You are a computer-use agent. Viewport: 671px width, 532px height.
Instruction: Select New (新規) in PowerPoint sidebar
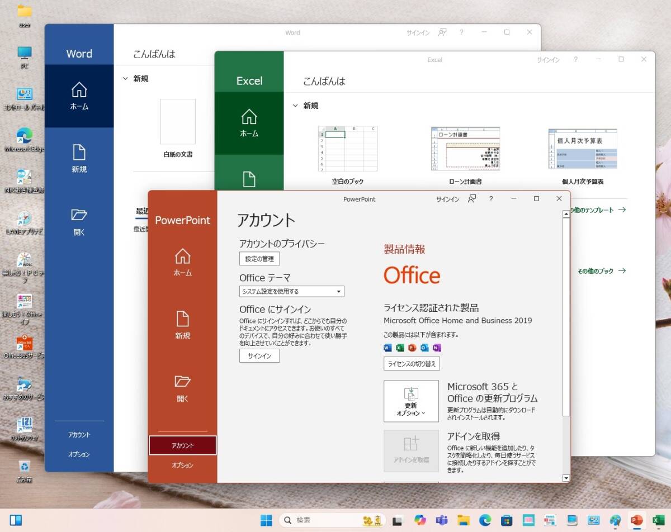click(x=182, y=325)
